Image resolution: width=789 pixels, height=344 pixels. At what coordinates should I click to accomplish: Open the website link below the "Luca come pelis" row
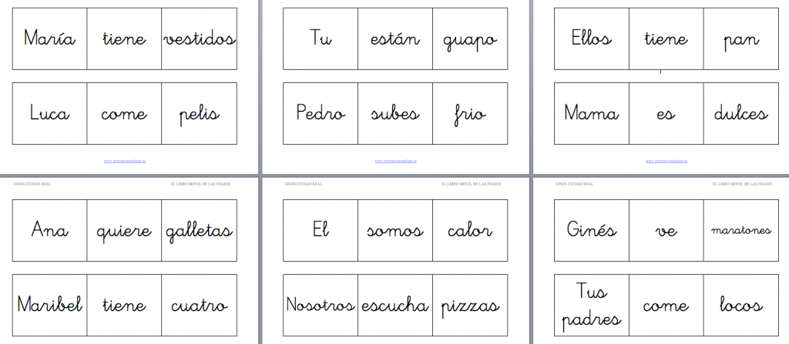(x=124, y=161)
